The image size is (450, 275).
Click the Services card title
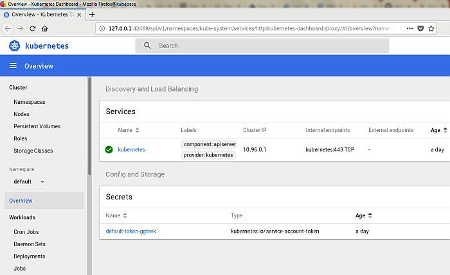point(121,112)
